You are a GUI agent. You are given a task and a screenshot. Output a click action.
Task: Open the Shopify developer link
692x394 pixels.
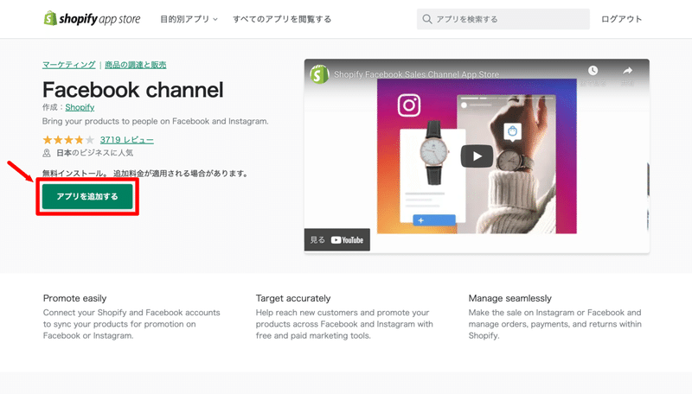[80, 107]
